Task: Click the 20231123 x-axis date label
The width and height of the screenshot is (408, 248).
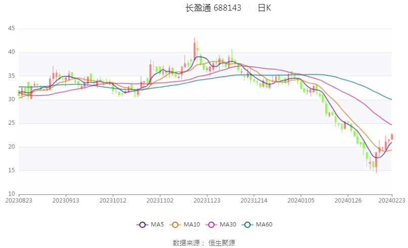Action: tap(207, 201)
